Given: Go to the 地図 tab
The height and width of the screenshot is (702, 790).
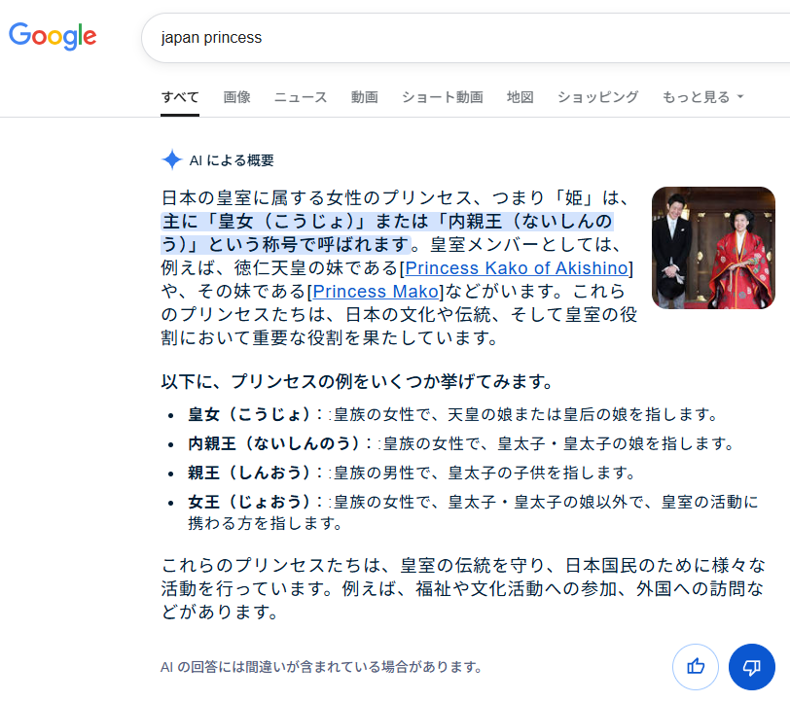Looking at the screenshot, I should [x=521, y=96].
